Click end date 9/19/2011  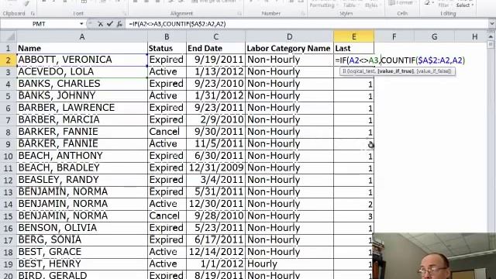coord(215,60)
